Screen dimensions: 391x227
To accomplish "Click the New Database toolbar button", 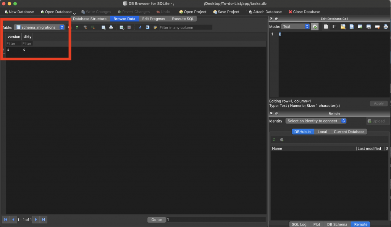I will click(19, 12).
